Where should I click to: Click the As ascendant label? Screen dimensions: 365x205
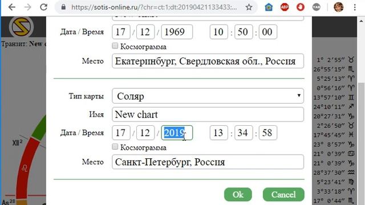click(x=9, y=202)
